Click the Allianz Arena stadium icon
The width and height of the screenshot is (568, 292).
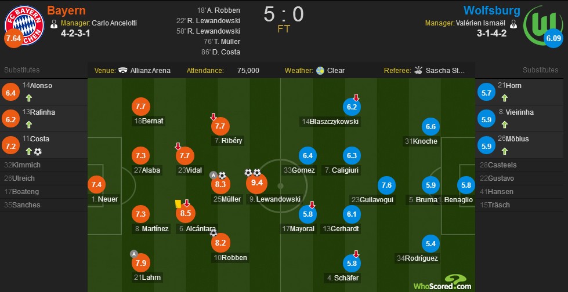(123, 71)
